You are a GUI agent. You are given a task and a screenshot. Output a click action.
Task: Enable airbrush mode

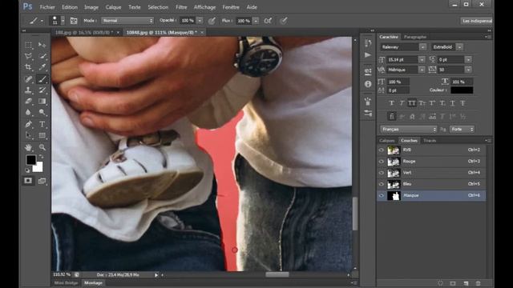tap(268, 21)
